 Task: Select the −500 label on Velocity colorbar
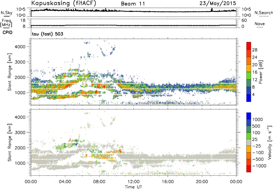point(258,159)
